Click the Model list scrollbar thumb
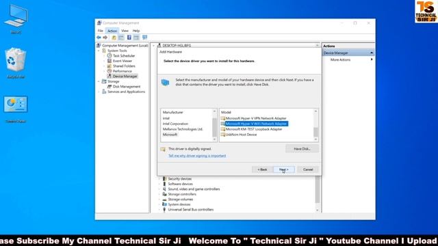Image resolution: width=438 pixels, height=246 pixels. click(x=315, y=133)
